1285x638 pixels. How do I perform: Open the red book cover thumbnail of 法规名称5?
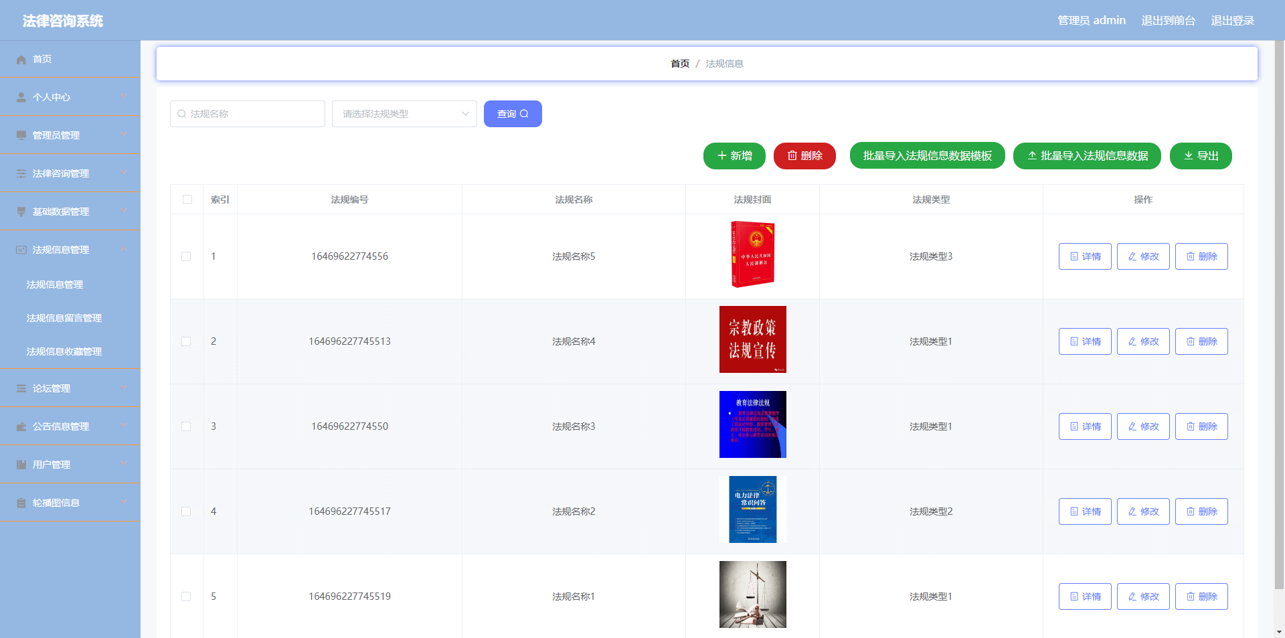[752, 254]
